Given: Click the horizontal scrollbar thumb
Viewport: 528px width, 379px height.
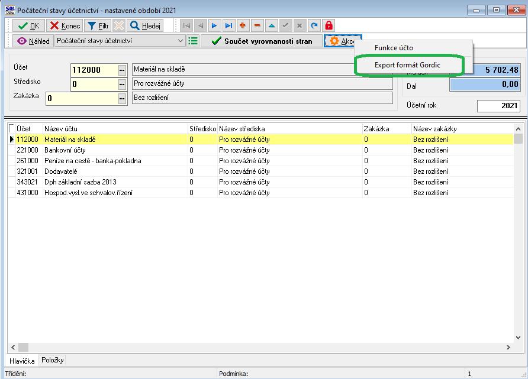Looking at the screenshot, I should point(23,348).
